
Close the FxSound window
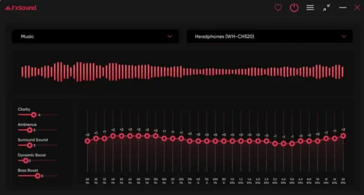click(x=357, y=8)
